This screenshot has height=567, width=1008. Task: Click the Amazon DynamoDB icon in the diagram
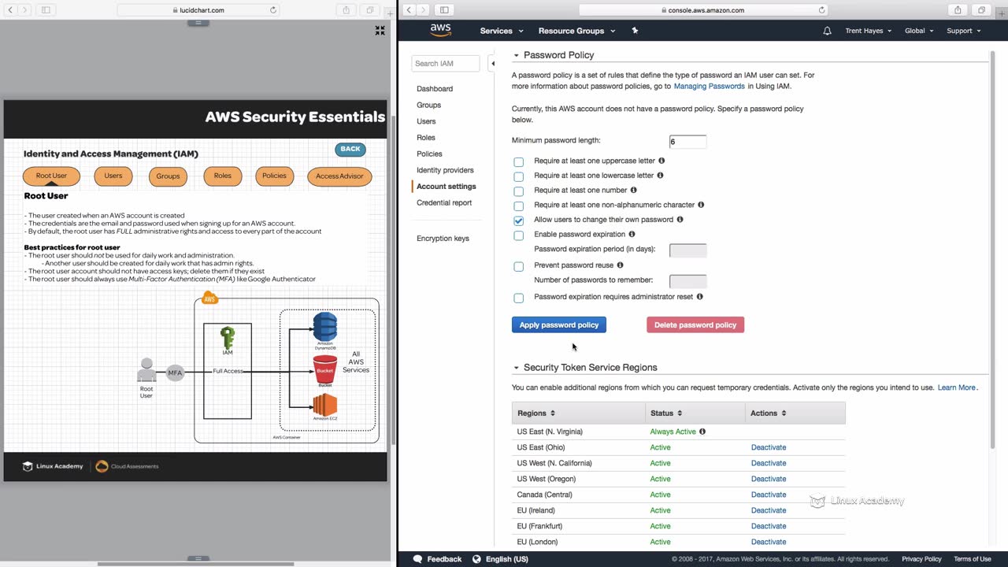[325, 327]
